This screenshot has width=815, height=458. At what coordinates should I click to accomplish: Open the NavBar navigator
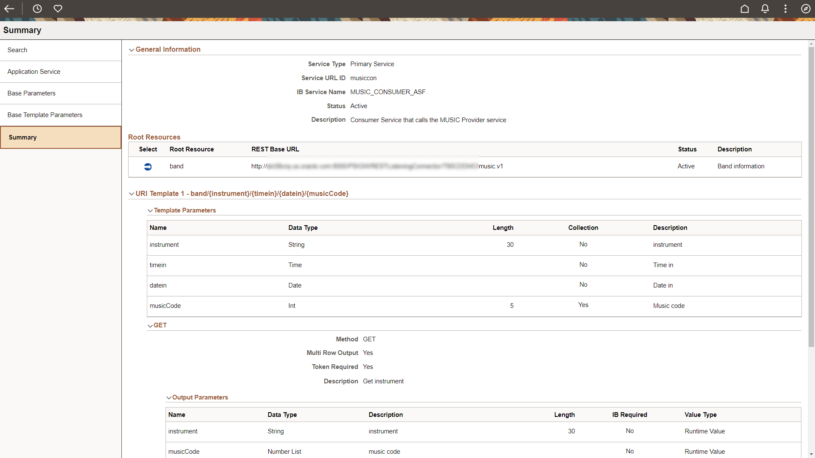pos(805,8)
